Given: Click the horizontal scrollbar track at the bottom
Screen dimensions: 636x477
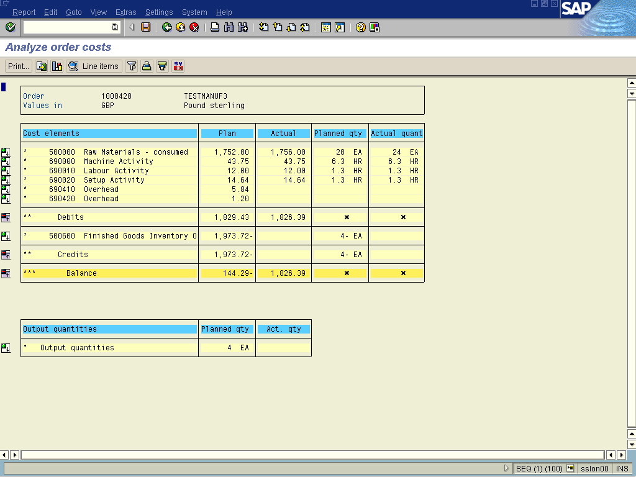Looking at the screenshot, I should tap(311, 455).
